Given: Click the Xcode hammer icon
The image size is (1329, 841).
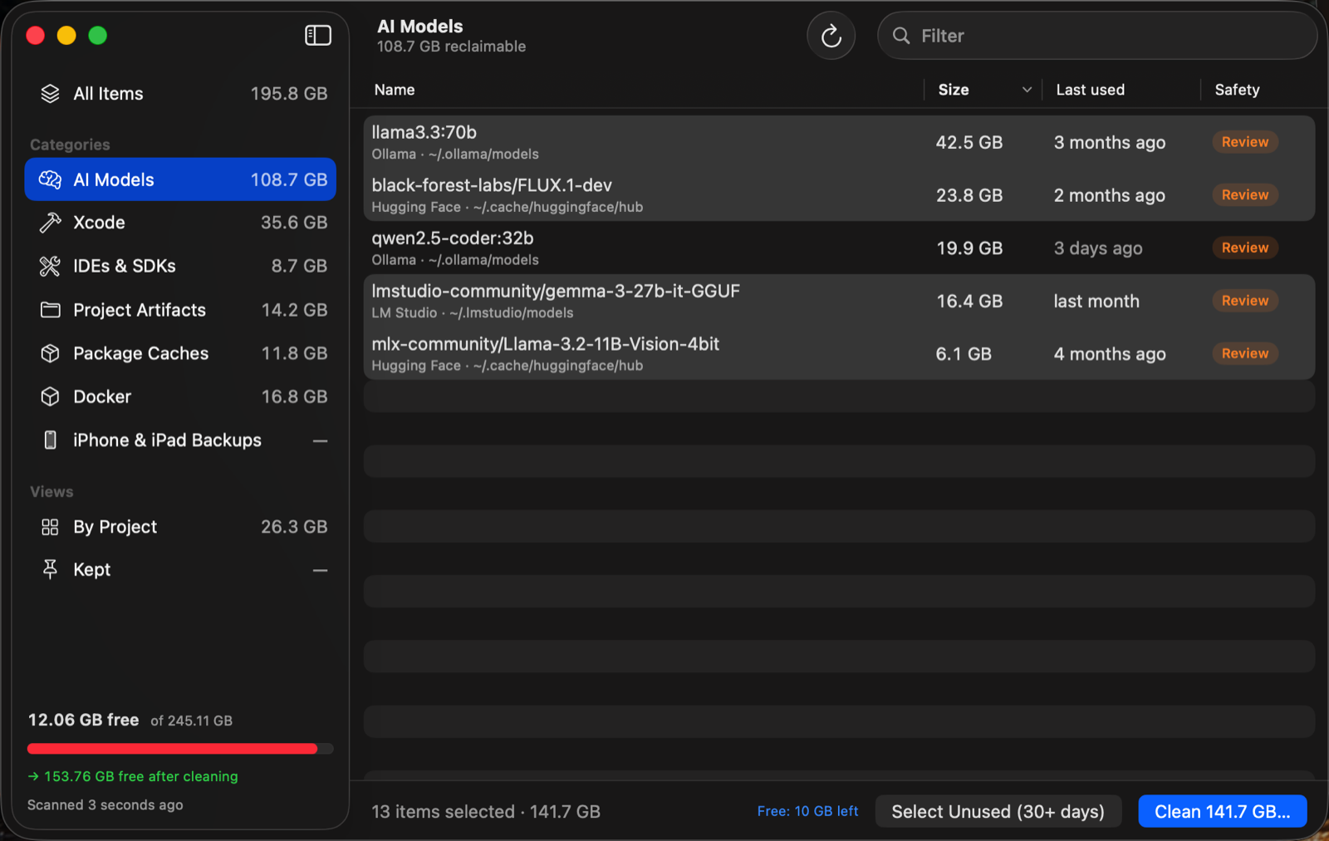Looking at the screenshot, I should coord(51,223).
